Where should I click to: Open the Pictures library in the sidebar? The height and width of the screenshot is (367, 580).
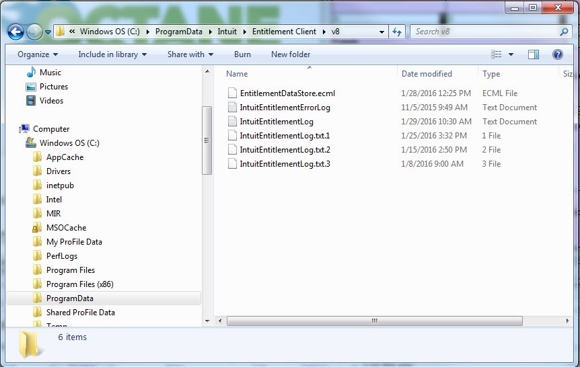click(54, 87)
